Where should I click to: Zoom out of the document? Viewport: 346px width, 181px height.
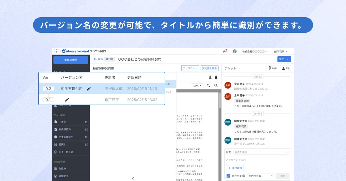click(x=216, y=86)
